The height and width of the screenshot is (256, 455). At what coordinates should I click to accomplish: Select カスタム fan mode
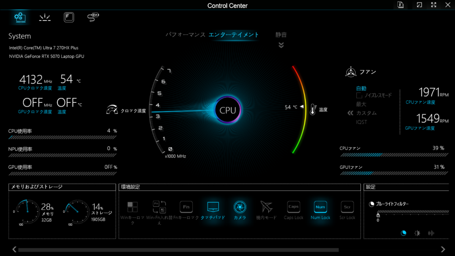(x=366, y=113)
